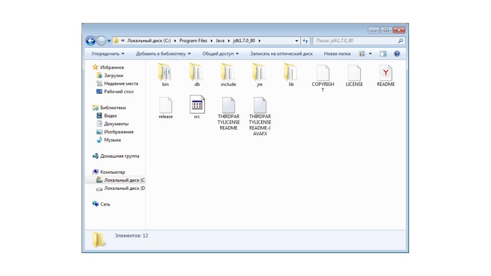
Task: Select Загрузки in the navigation pane
Action: point(113,75)
